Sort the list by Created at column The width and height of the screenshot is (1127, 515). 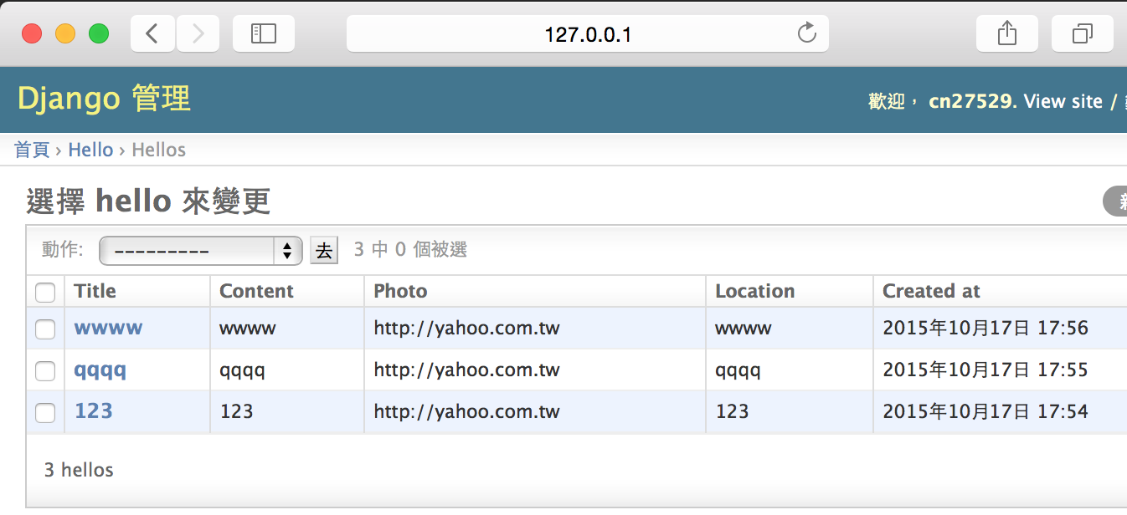click(931, 291)
